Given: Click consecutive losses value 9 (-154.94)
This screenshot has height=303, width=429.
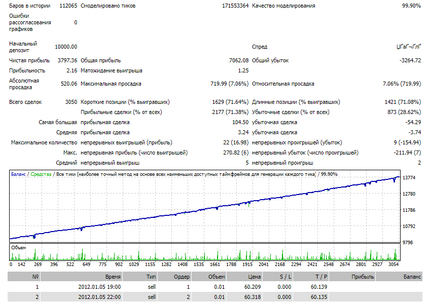Looking at the screenshot, I should [x=407, y=142].
